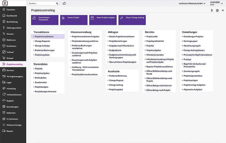Click the Lager truck icon
Screen dimensions: 226x143
tap(4, 82)
